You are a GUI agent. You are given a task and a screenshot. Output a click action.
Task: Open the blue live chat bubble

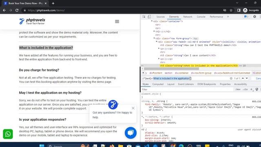(130, 133)
